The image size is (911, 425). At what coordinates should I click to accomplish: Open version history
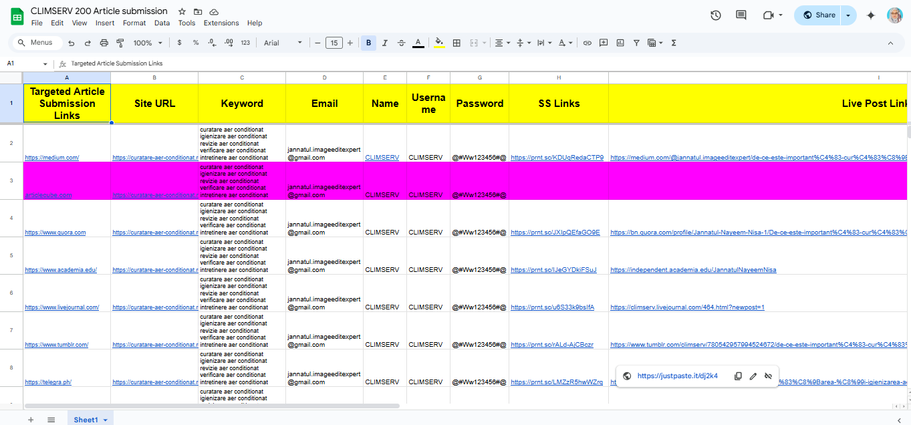(715, 15)
